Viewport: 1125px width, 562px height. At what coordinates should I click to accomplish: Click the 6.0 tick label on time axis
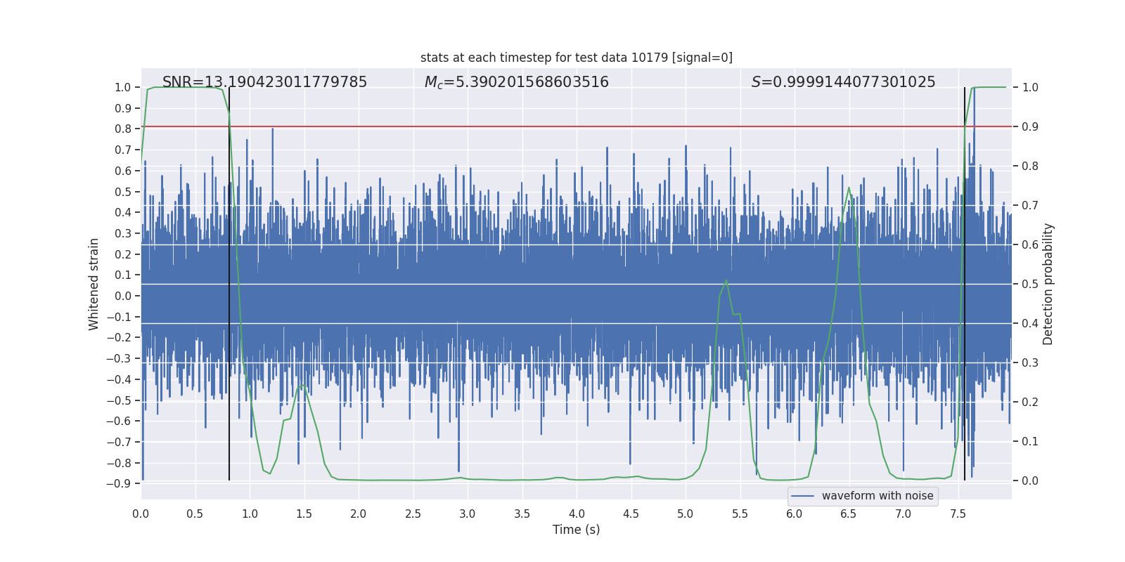[794, 514]
